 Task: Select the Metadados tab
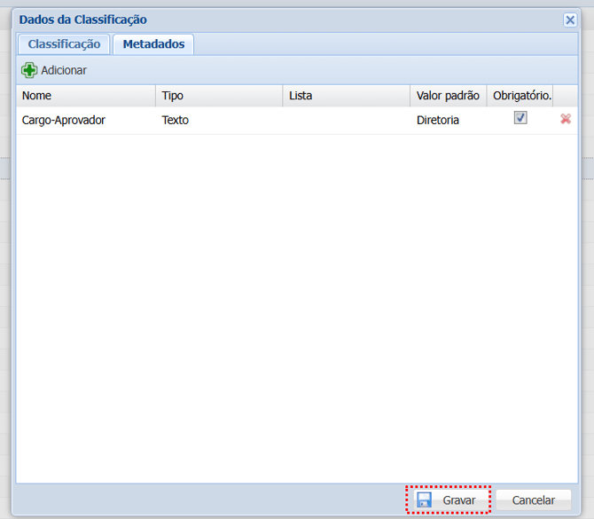click(x=153, y=44)
